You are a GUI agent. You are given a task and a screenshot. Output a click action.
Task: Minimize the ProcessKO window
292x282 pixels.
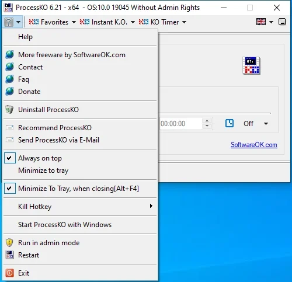click(224, 8)
